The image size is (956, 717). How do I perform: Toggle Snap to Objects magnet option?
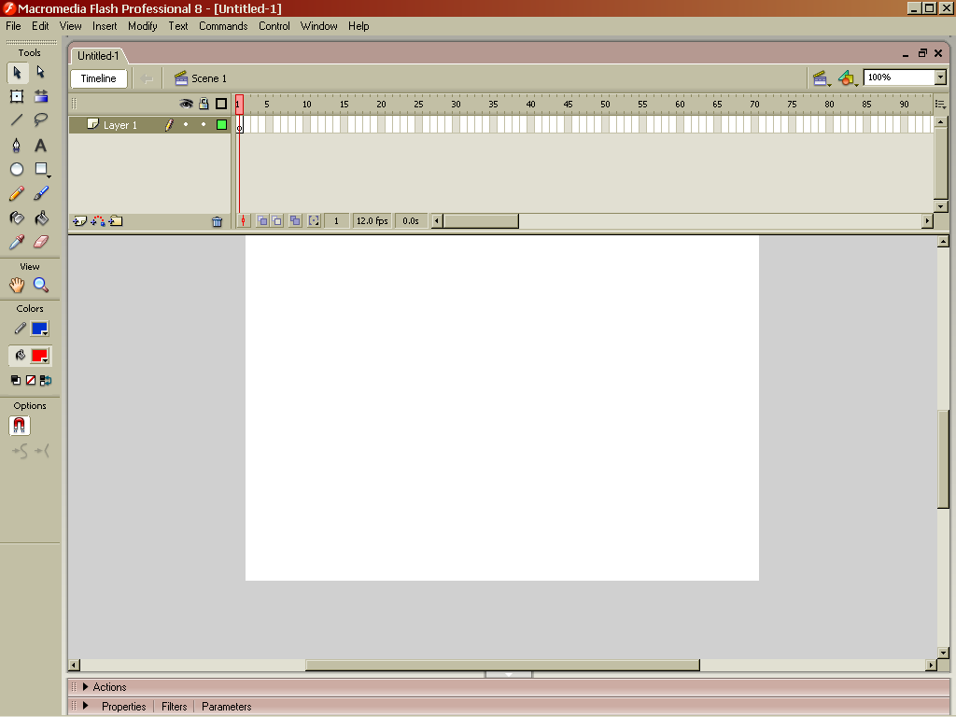tap(20, 426)
